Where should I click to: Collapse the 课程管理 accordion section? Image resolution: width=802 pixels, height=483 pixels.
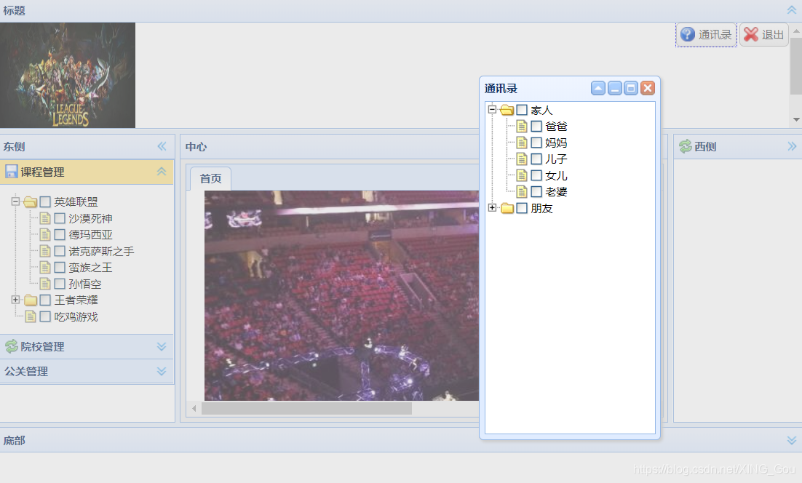[162, 172]
